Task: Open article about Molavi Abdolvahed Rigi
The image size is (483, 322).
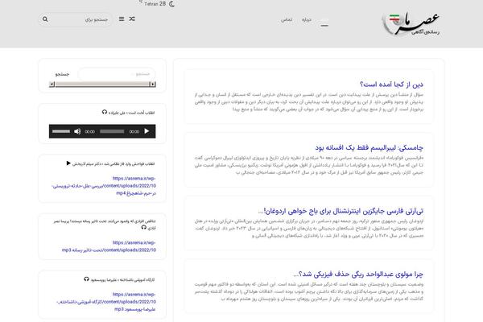Action: [358, 274]
